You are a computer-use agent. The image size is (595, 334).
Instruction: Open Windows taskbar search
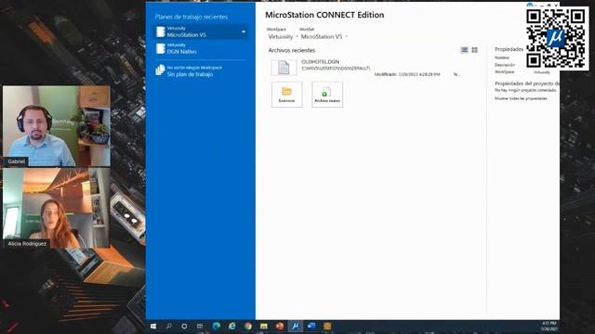click(169, 326)
